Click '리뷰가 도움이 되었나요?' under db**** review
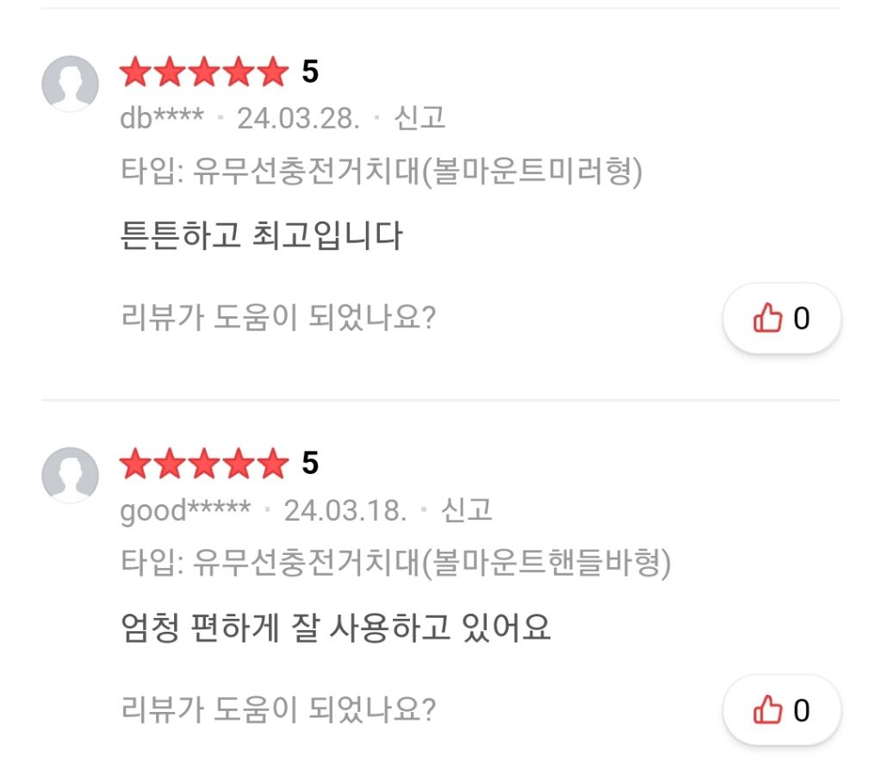This screenshot has width=882, height=774. click(x=277, y=319)
